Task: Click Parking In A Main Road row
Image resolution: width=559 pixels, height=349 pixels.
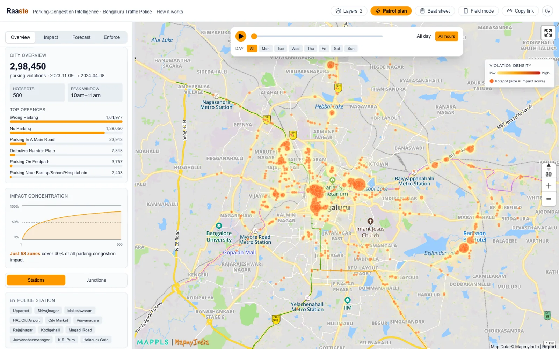Action: tap(66, 141)
